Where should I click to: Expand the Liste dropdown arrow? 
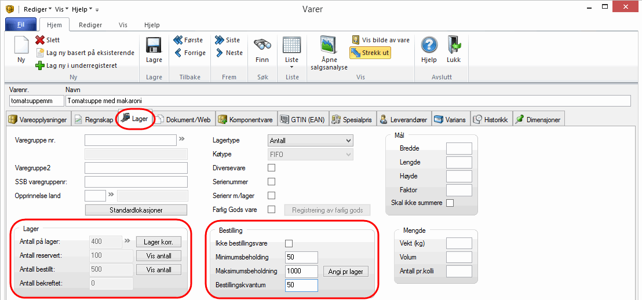click(x=291, y=67)
